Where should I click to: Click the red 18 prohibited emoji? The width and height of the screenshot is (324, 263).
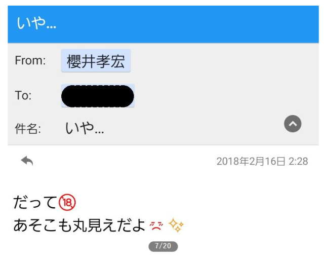67,202
